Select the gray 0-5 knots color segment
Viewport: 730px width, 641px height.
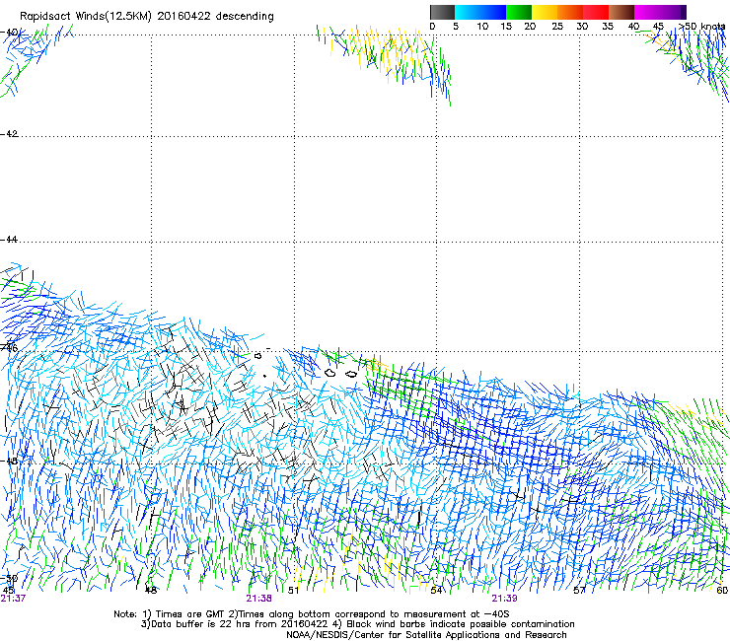click(x=442, y=12)
